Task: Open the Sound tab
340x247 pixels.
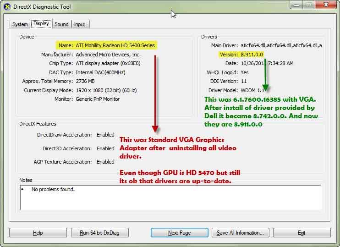Action: (61, 24)
